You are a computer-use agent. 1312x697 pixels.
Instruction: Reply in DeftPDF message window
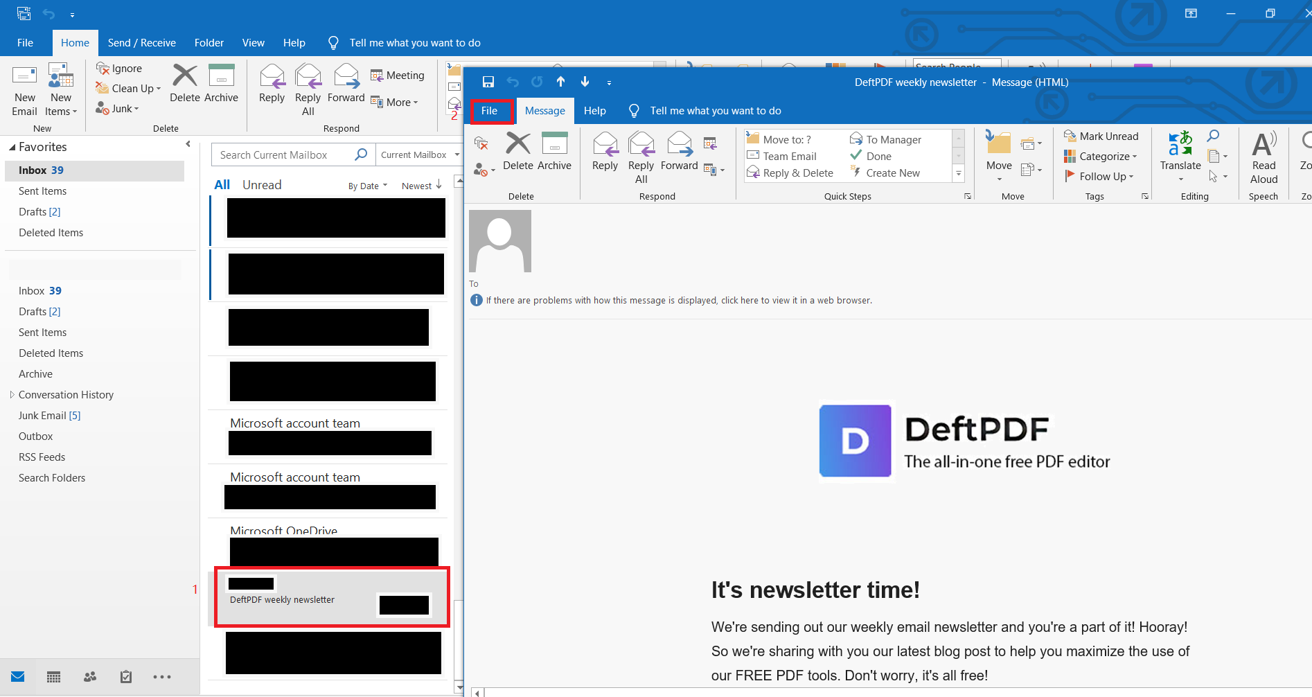(605, 152)
